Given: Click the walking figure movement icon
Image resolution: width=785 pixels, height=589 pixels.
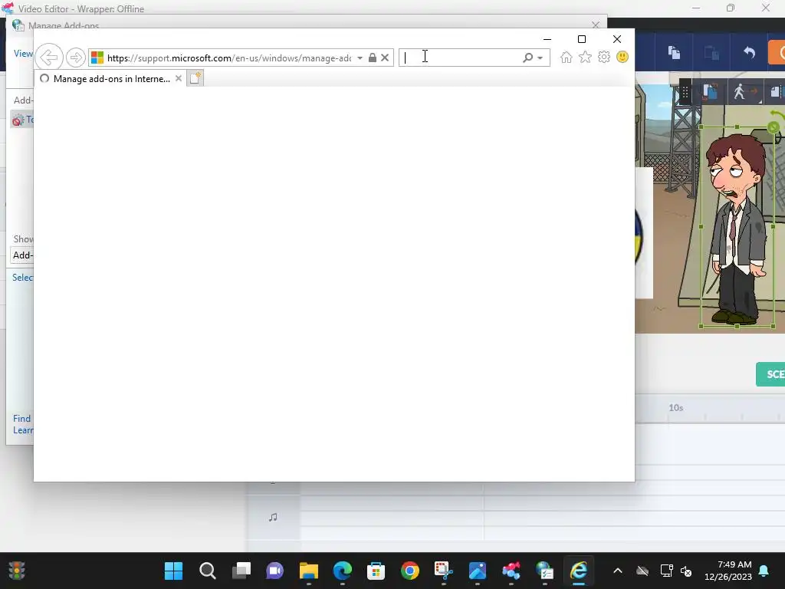Looking at the screenshot, I should (744, 92).
